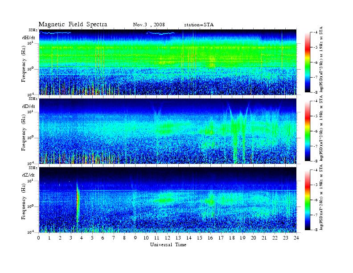Image resolution: width=353 pixels, height=273 pixels.
Task: Click hour "11" on the Universal Time axis
Action: coord(157,238)
